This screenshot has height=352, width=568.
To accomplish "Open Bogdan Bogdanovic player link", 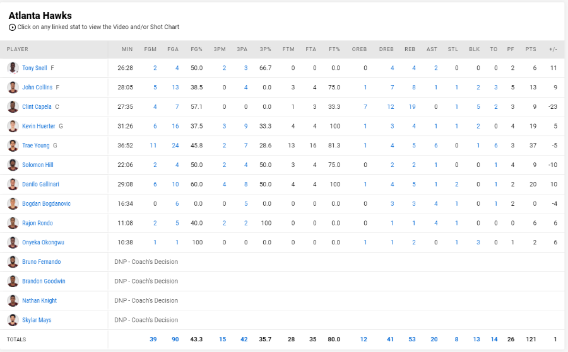I will tap(46, 204).
